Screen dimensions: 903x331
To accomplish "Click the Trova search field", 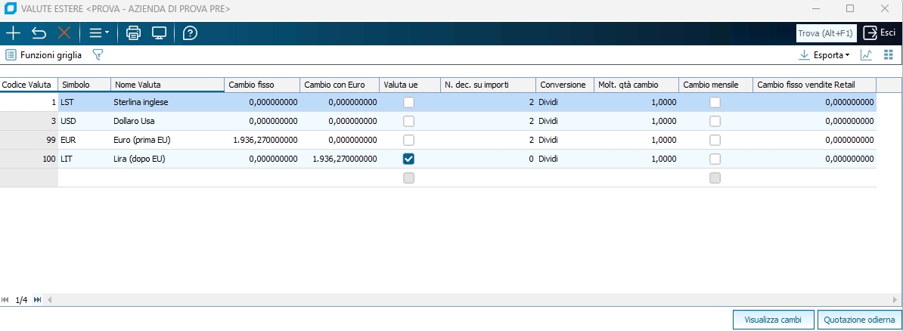I will 827,33.
